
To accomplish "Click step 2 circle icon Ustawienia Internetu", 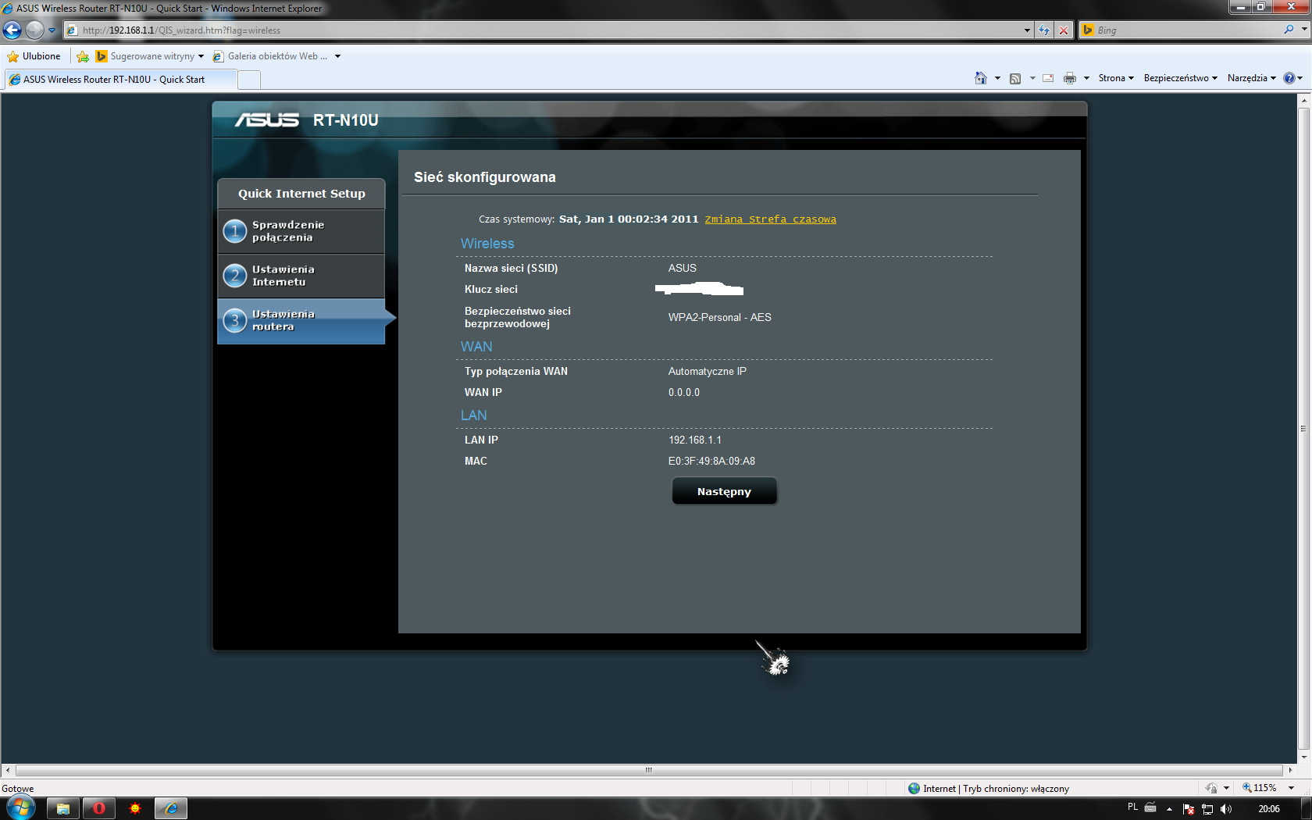I will click(x=235, y=276).
